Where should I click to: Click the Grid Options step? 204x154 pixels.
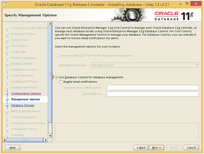click(x=19, y=46)
